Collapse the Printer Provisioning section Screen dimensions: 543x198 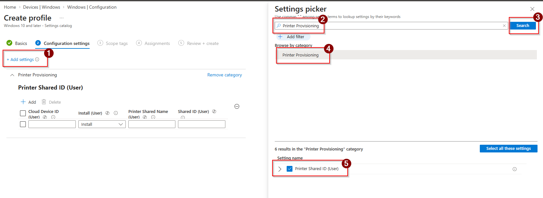tap(12, 75)
